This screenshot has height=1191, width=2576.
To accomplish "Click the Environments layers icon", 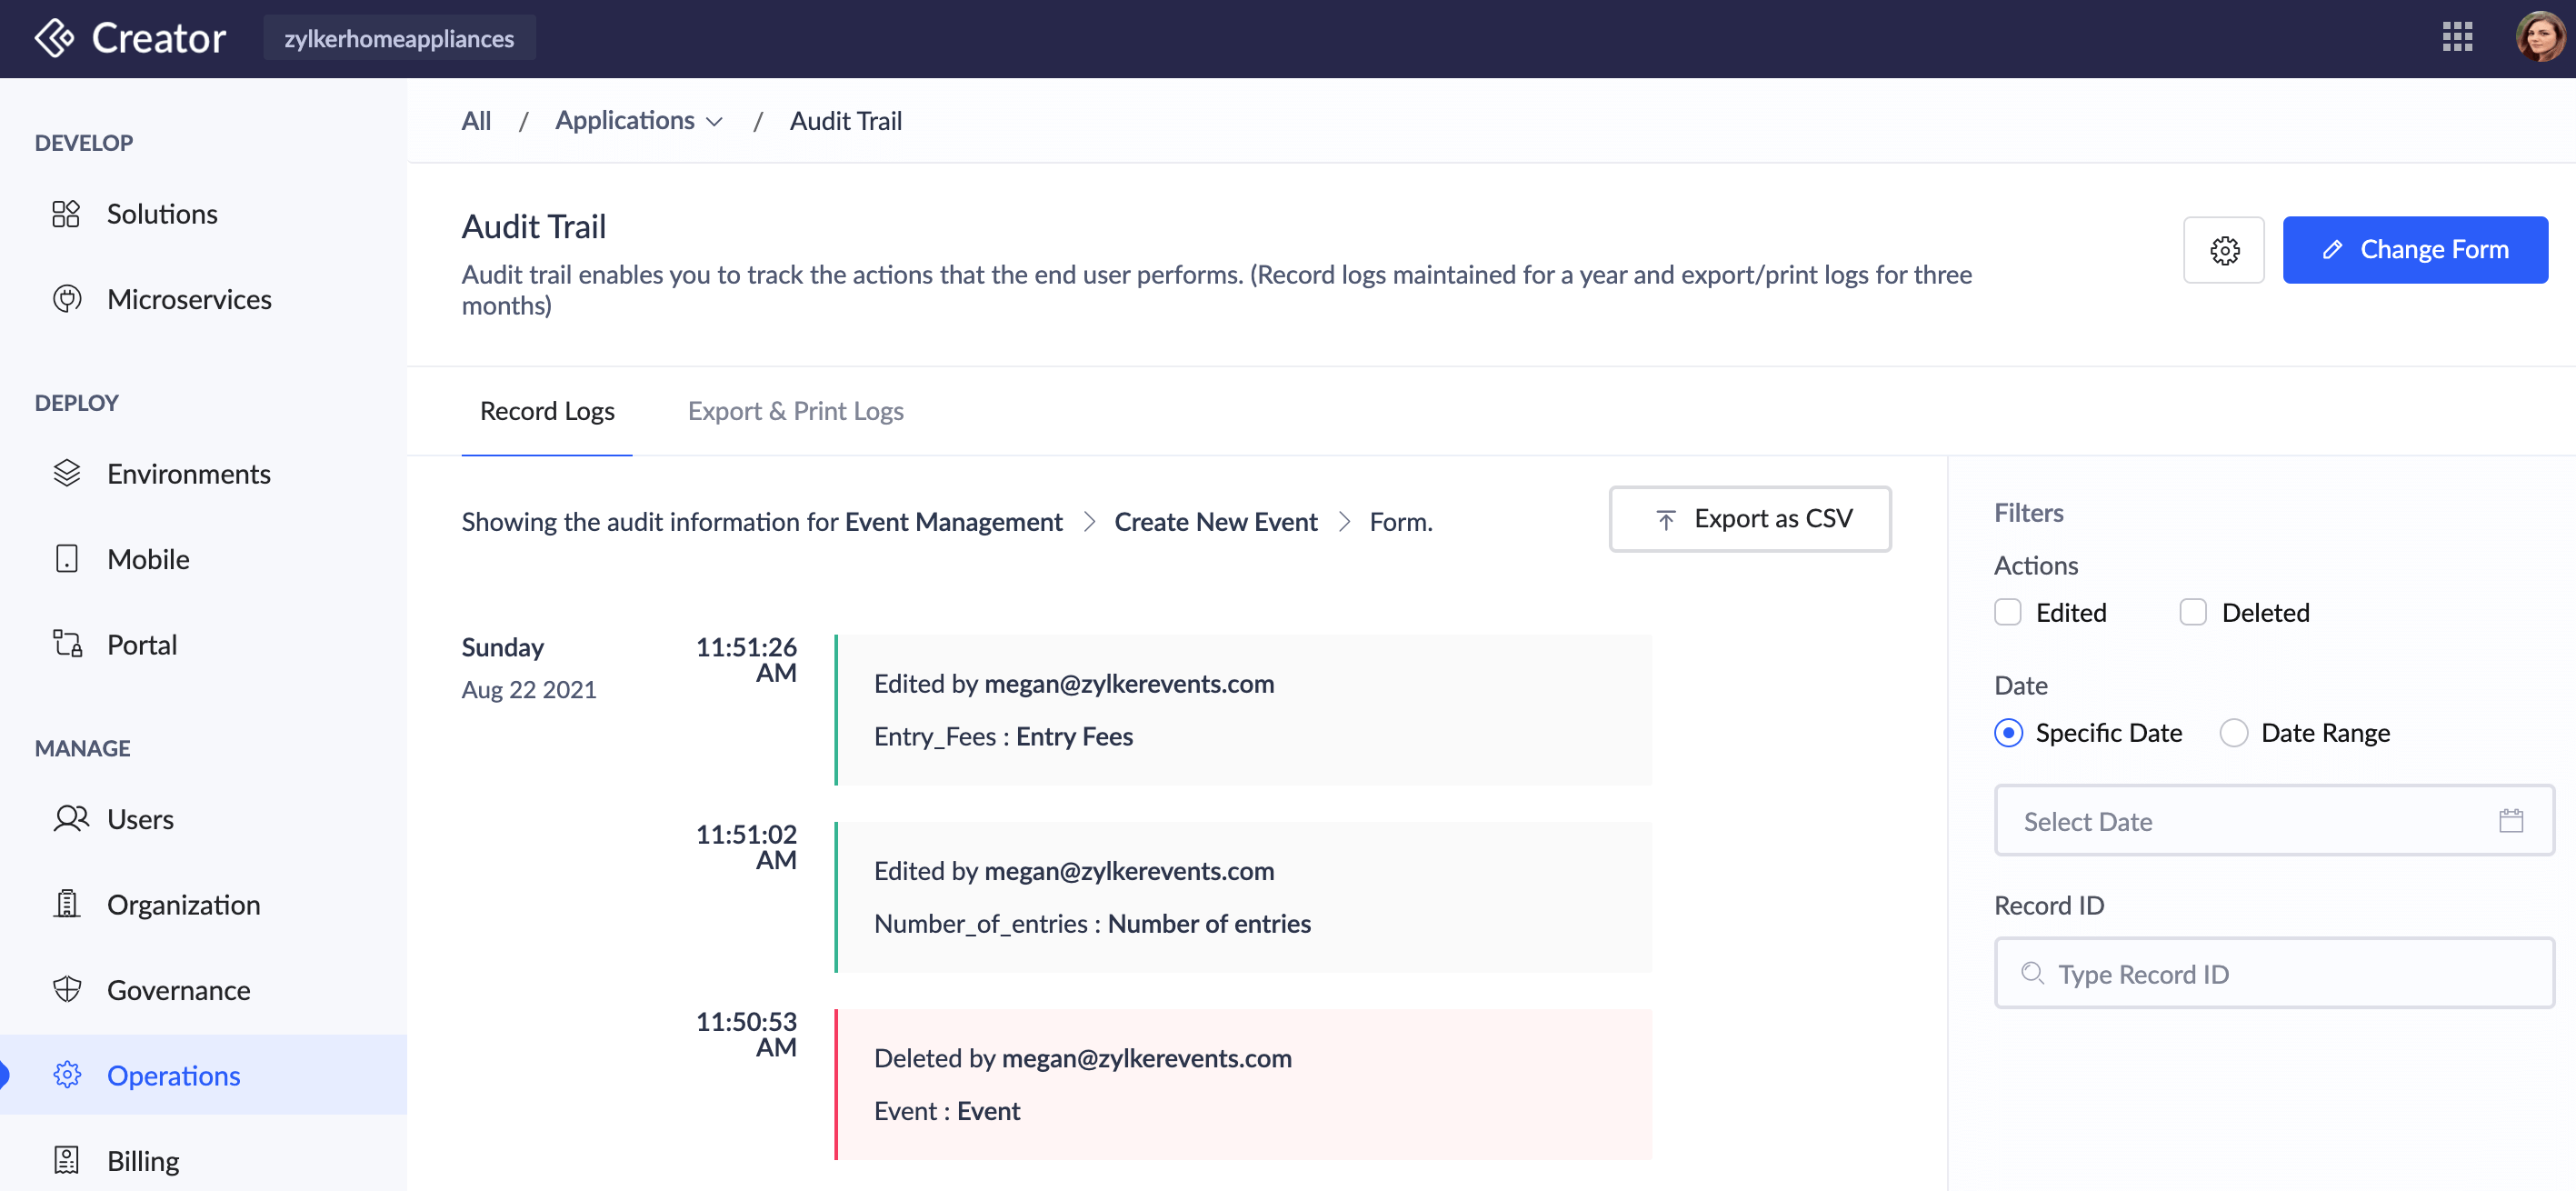I will [x=66, y=473].
